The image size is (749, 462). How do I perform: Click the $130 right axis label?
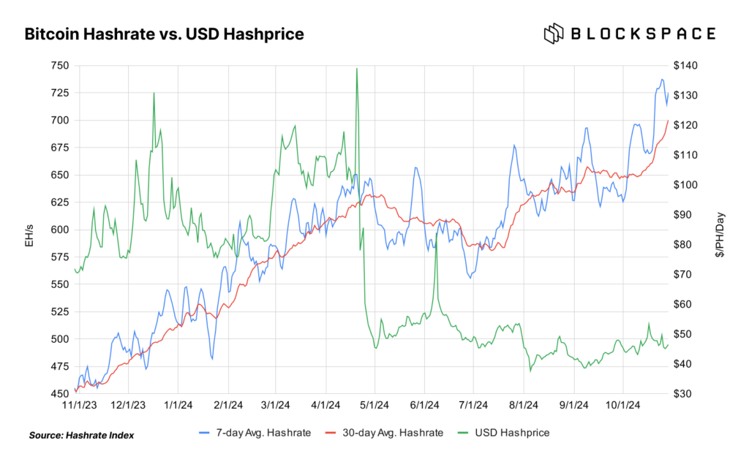coord(685,95)
